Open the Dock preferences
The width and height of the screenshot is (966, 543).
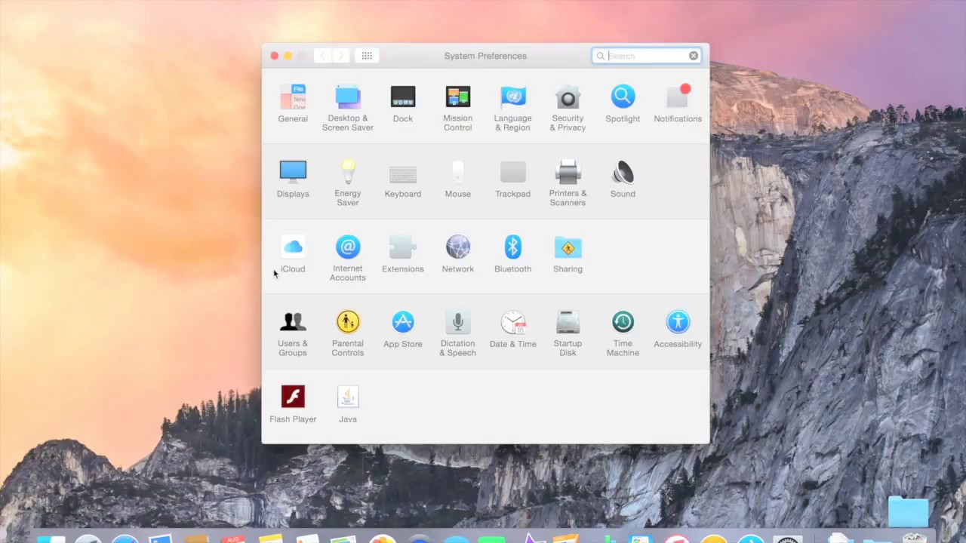click(x=403, y=103)
